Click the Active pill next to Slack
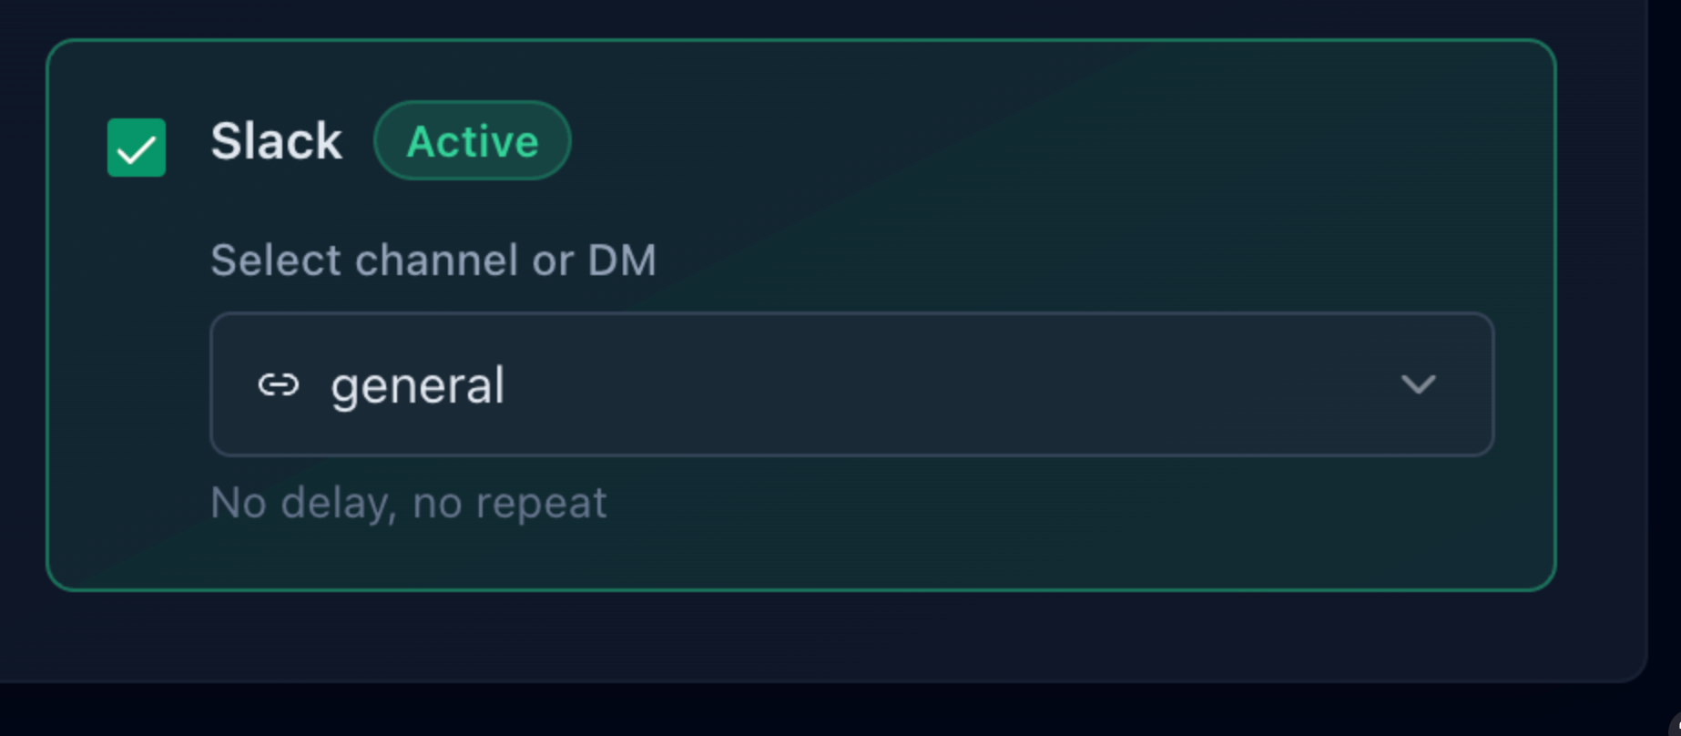The width and height of the screenshot is (1681, 736). click(x=472, y=141)
